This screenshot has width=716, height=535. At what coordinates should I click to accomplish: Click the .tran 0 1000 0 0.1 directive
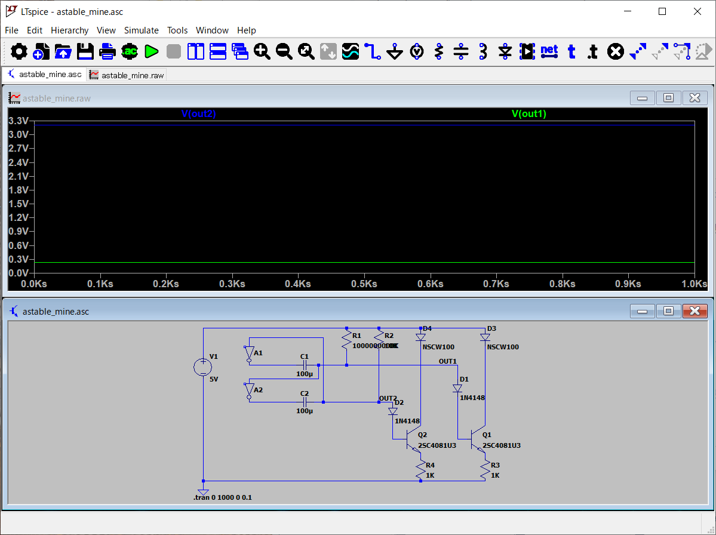pyautogui.click(x=222, y=497)
